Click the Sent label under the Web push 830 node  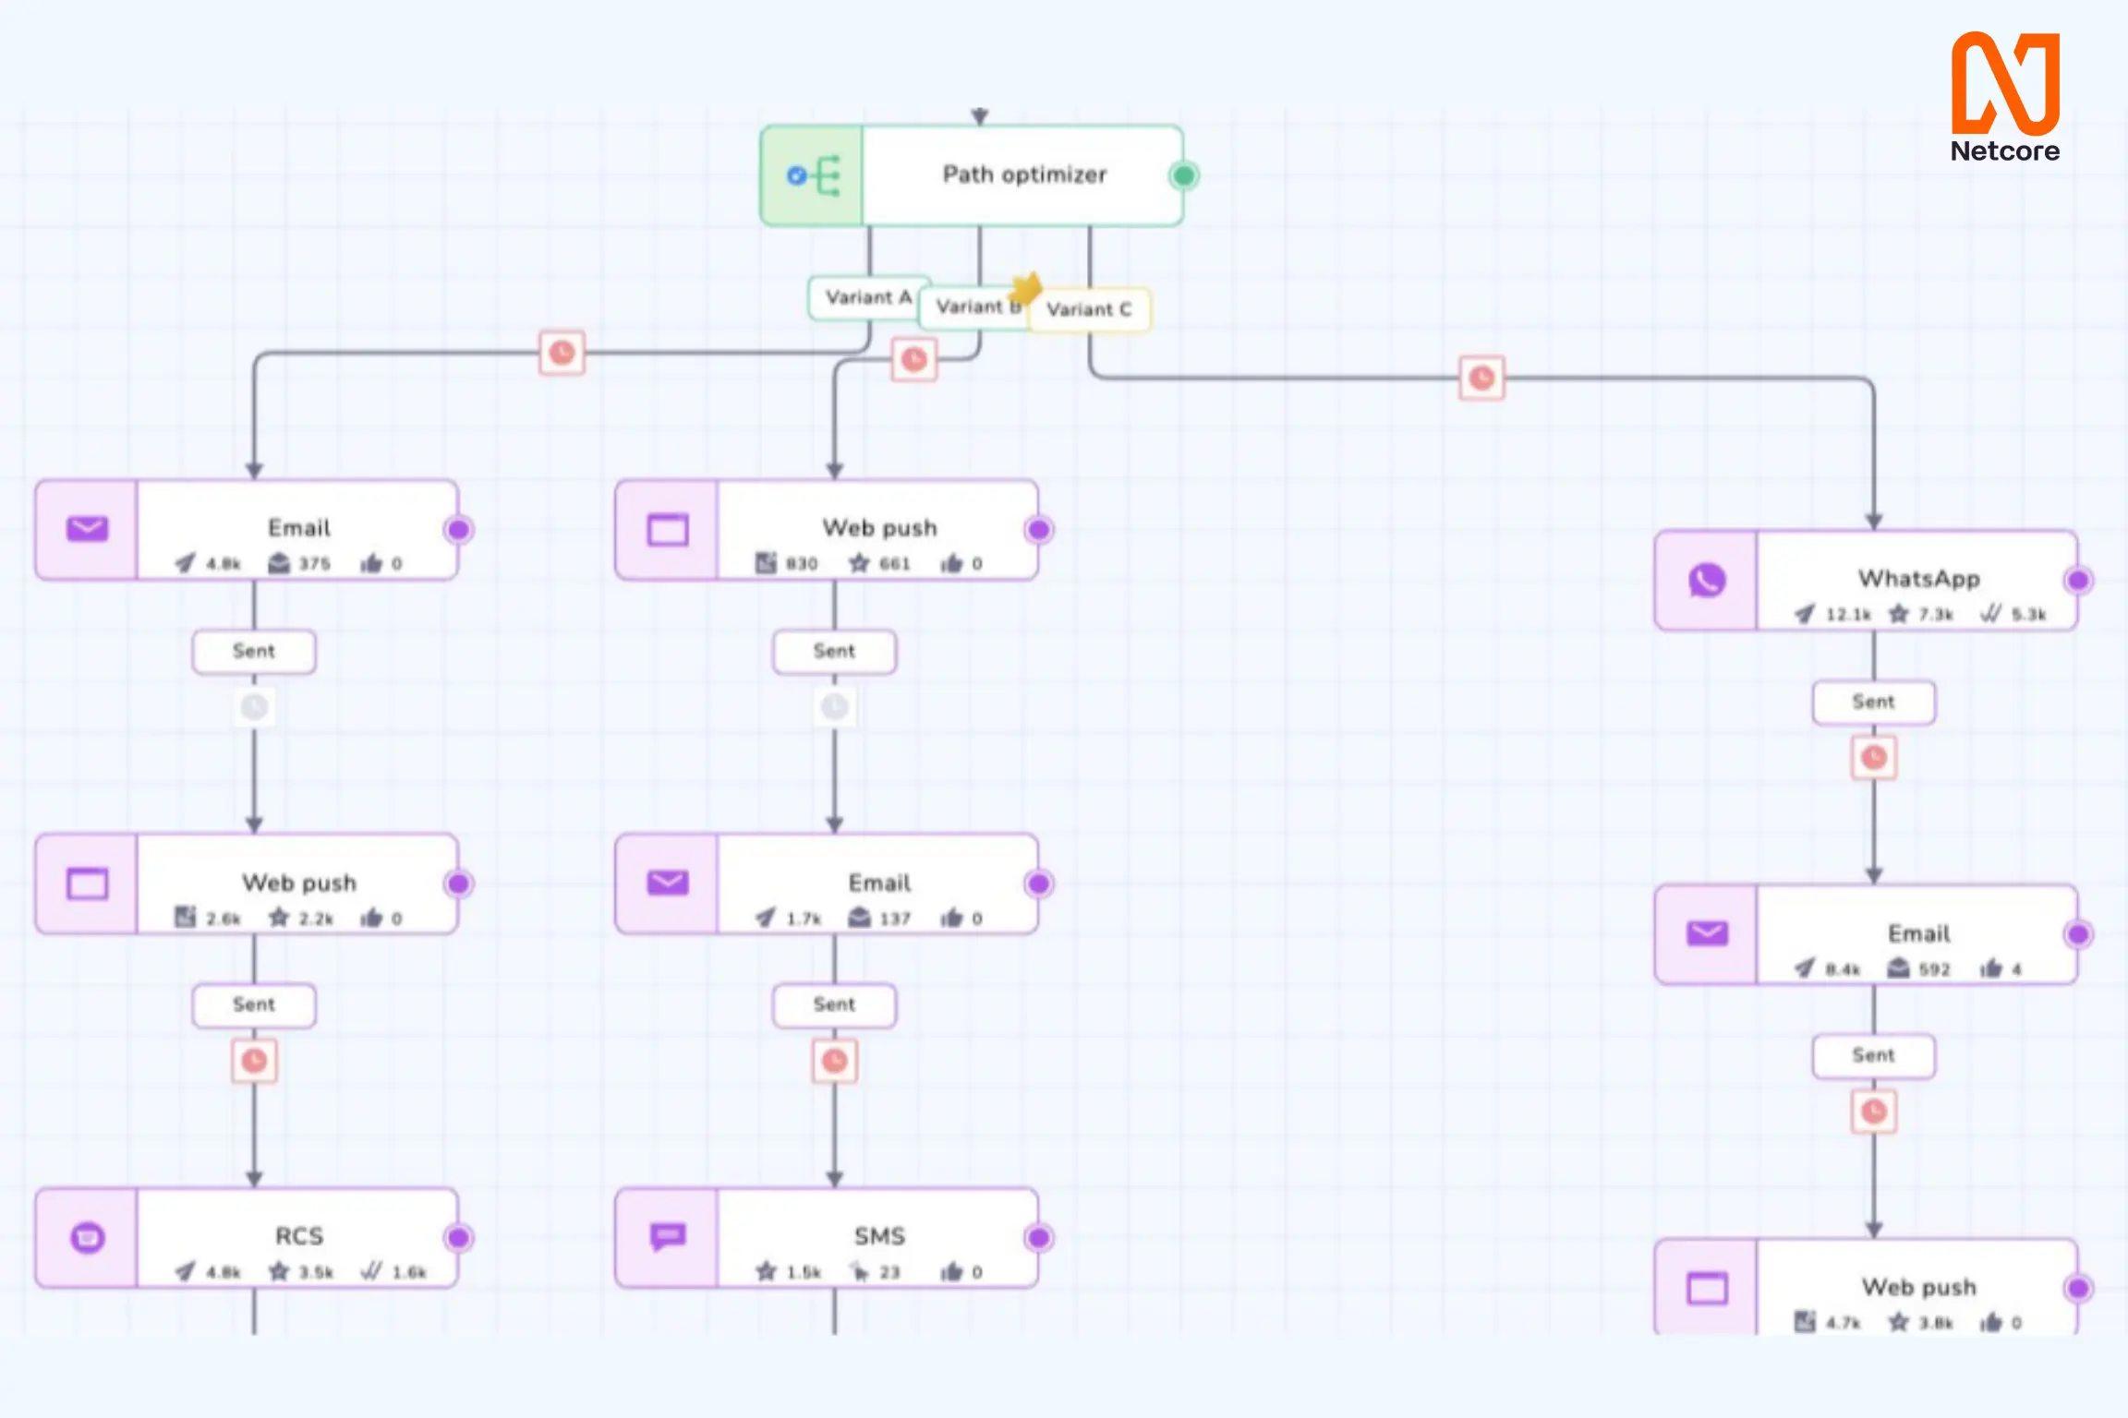click(x=834, y=652)
